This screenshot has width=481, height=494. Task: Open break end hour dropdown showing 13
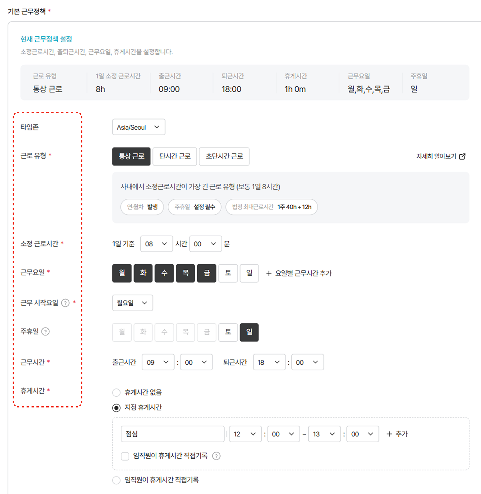coord(324,434)
